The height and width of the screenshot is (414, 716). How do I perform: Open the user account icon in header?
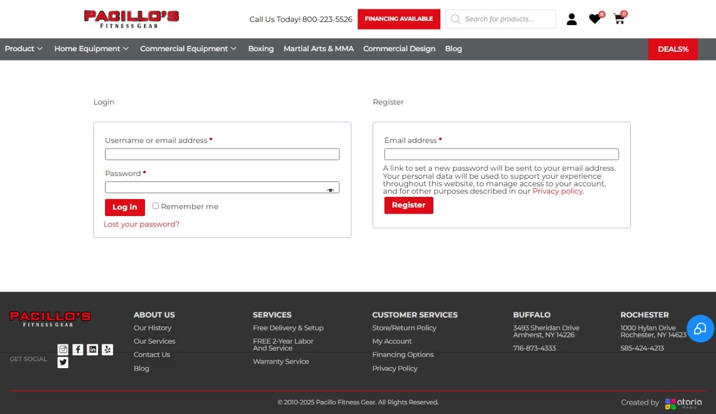tap(572, 19)
